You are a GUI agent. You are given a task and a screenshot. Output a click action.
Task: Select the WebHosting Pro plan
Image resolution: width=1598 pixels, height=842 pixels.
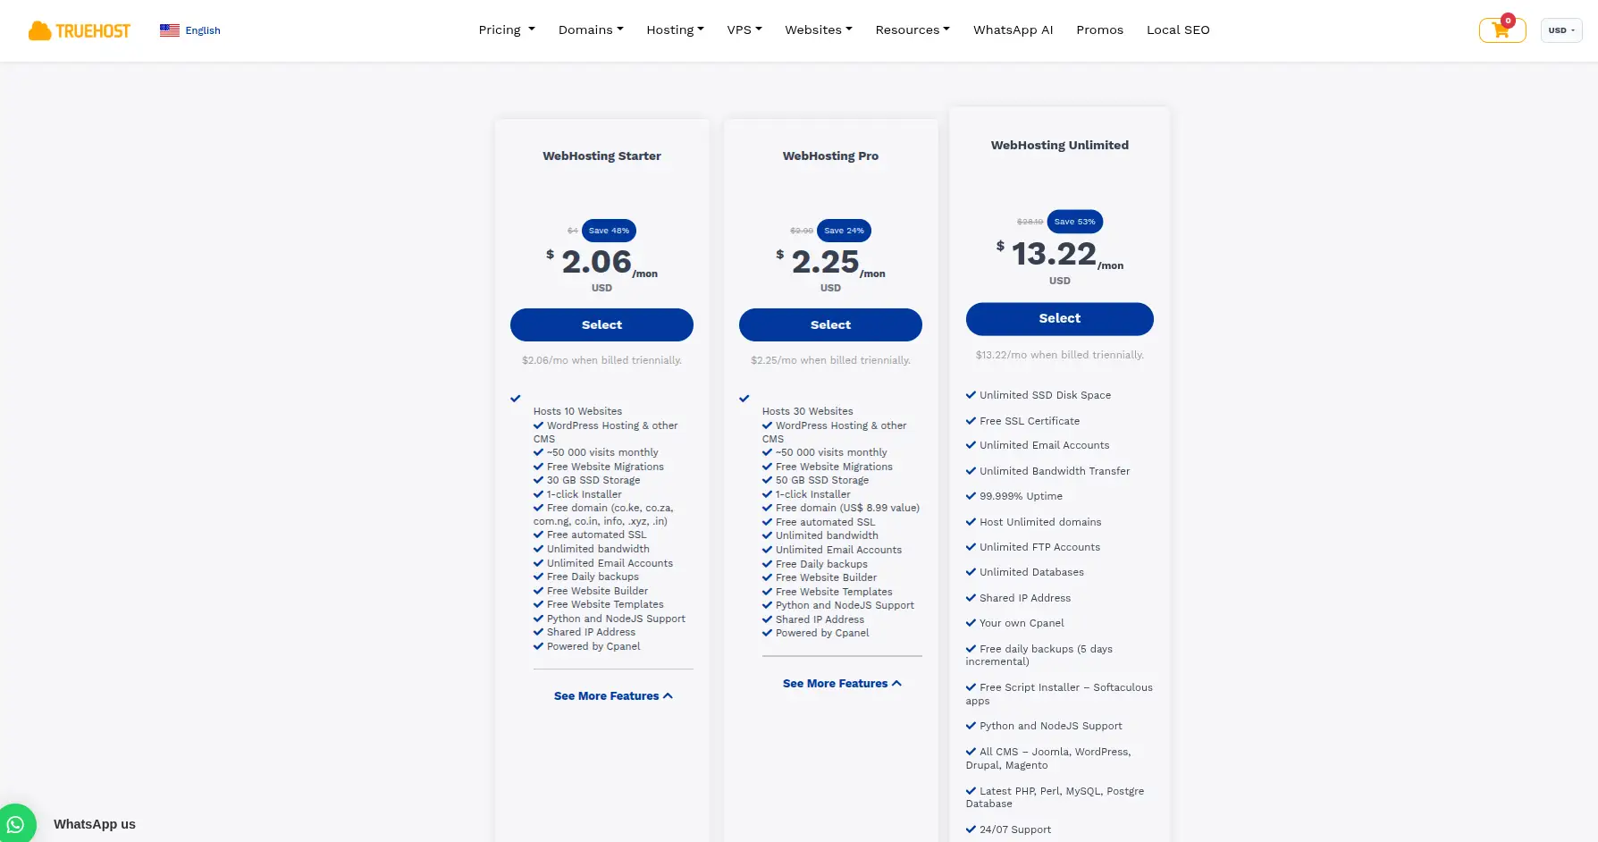[830, 324]
